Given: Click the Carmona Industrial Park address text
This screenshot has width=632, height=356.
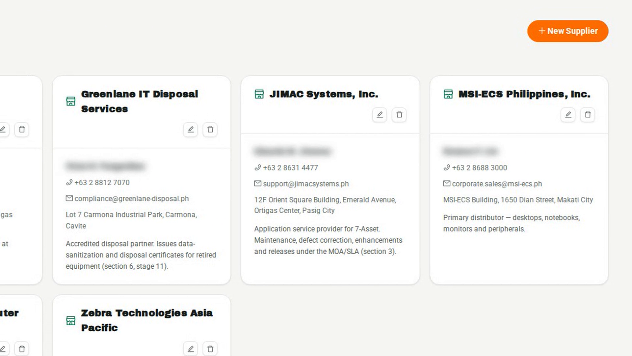Looking at the screenshot, I should click(x=131, y=220).
